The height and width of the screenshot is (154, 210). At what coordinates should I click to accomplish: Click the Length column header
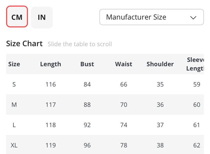pos(50,64)
